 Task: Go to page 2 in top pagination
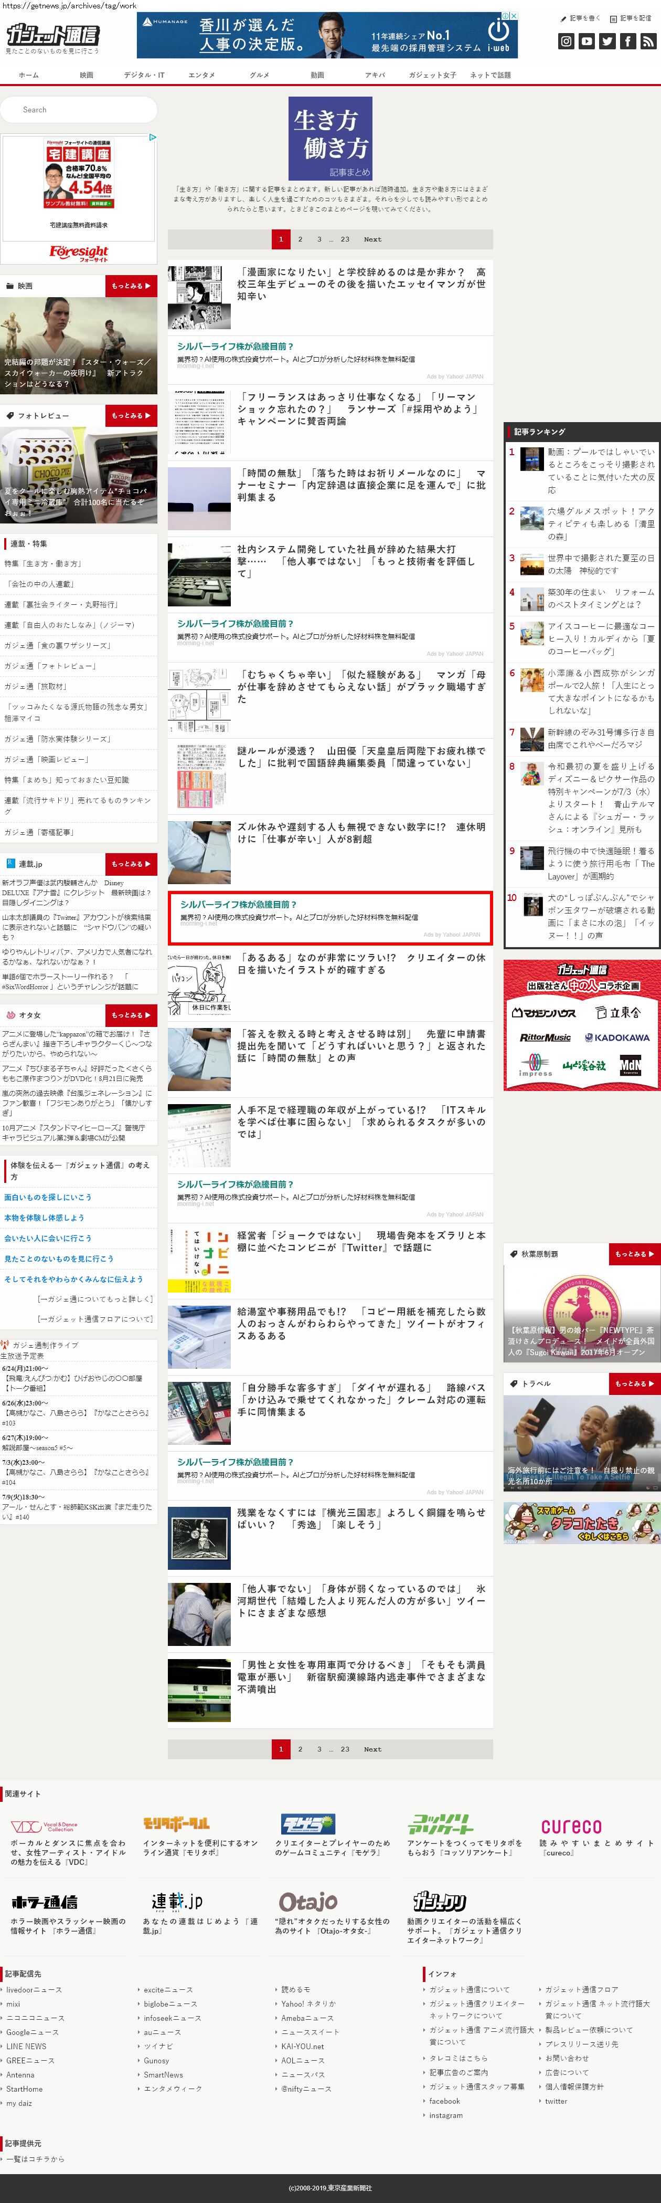[x=300, y=239]
